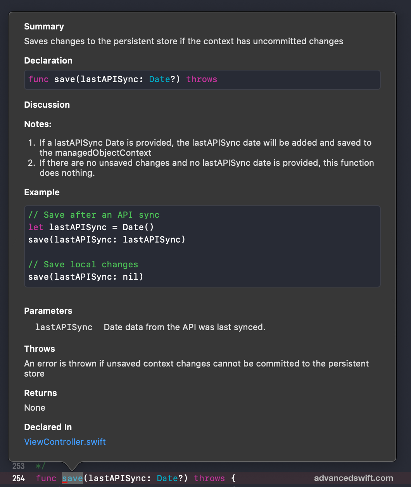Select the Date type in the declaration
This screenshot has height=487, width=411.
[x=159, y=79]
